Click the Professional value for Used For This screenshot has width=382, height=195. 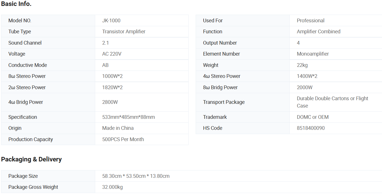[x=310, y=21]
